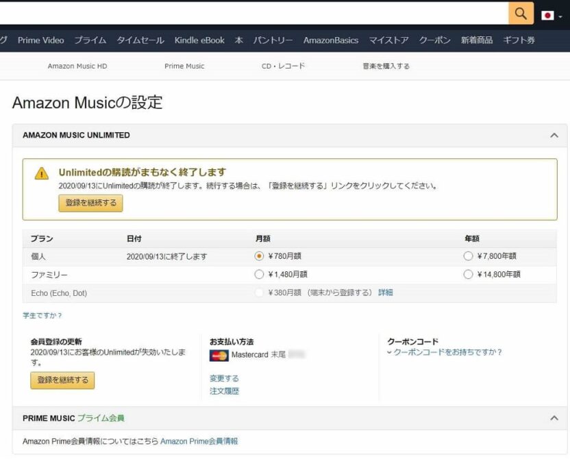The width and height of the screenshot is (570, 459).
Task: Collapse the Amazon Music Unlimited section
Action: pyautogui.click(x=554, y=135)
